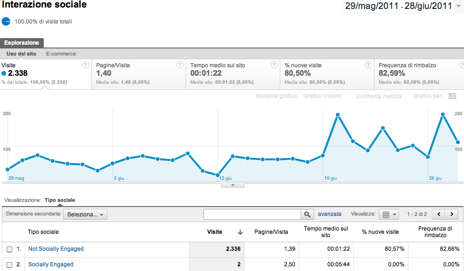Go to next page with right pagination arrow
This screenshot has width=464, height=271.
[x=451, y=214]
